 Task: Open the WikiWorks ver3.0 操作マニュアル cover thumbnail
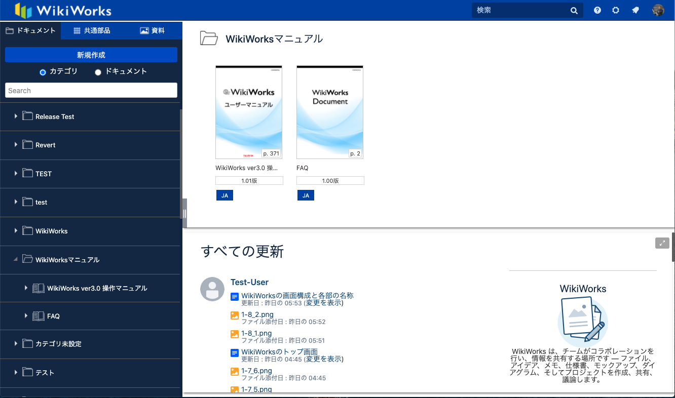click(249, 111)
